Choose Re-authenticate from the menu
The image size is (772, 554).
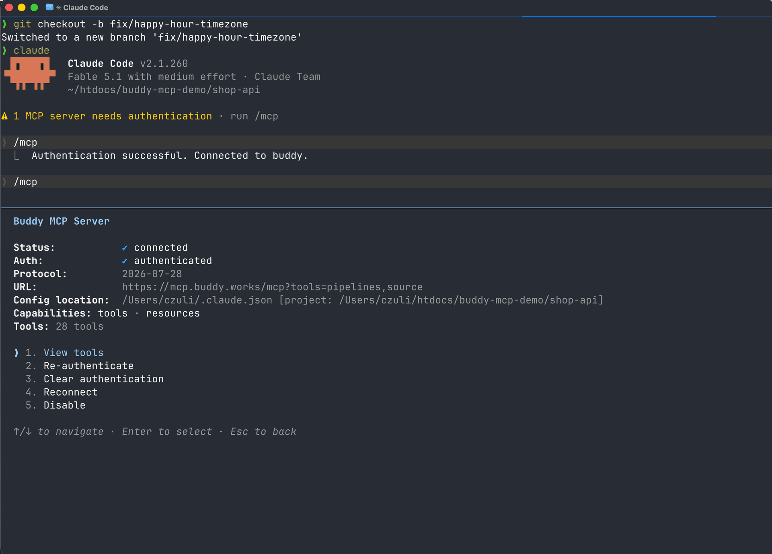click(x=88, y=366)
